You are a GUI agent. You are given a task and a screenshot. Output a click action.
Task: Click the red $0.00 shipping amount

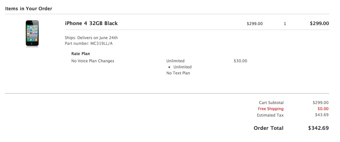point(322,109)
